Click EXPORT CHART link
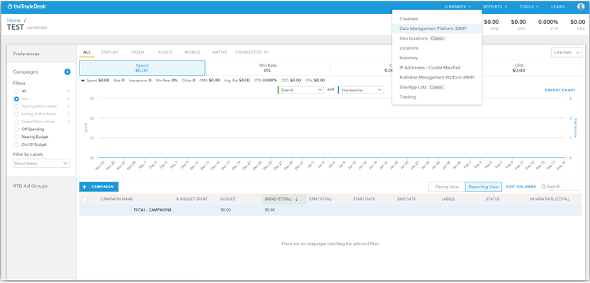The width and height of the screenshot is (590, 283). (560, 90)
